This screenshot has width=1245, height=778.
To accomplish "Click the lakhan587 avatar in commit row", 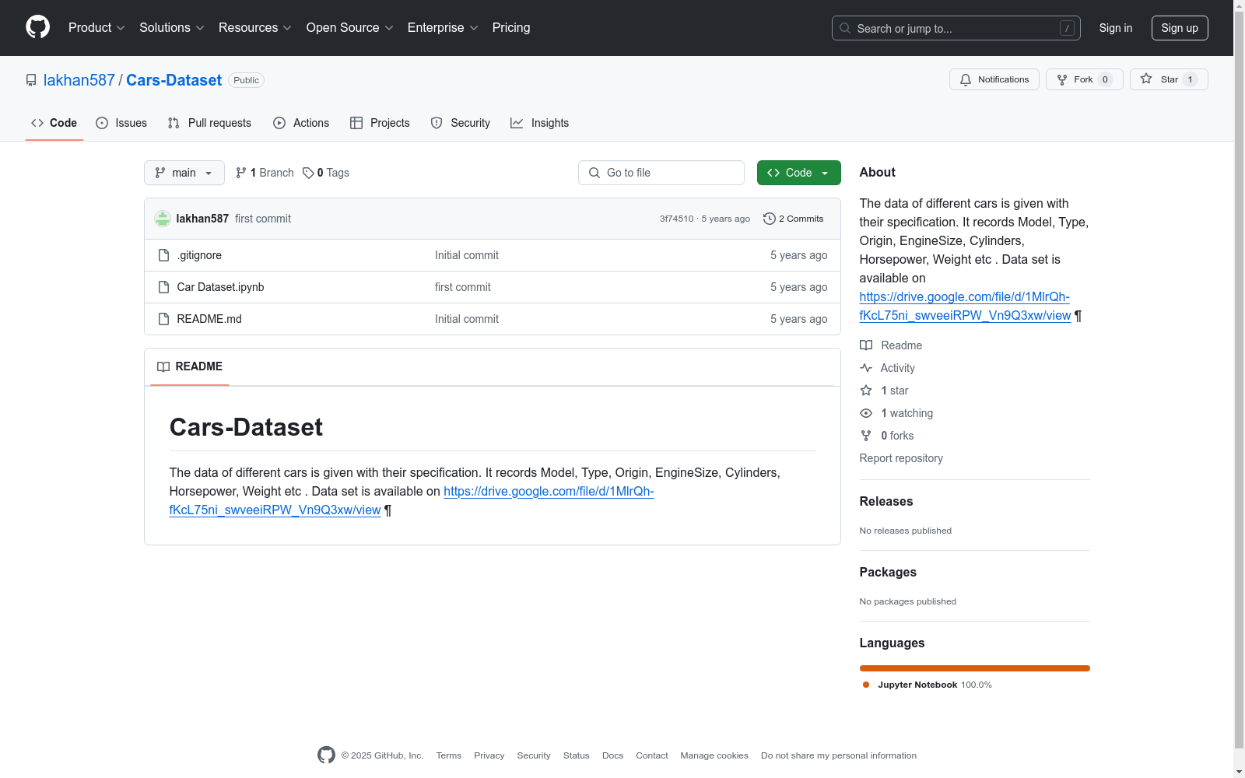I will point(163,219).
